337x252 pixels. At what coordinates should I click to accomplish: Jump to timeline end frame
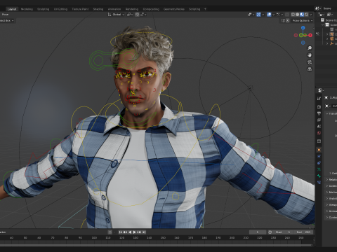(144, 232)
